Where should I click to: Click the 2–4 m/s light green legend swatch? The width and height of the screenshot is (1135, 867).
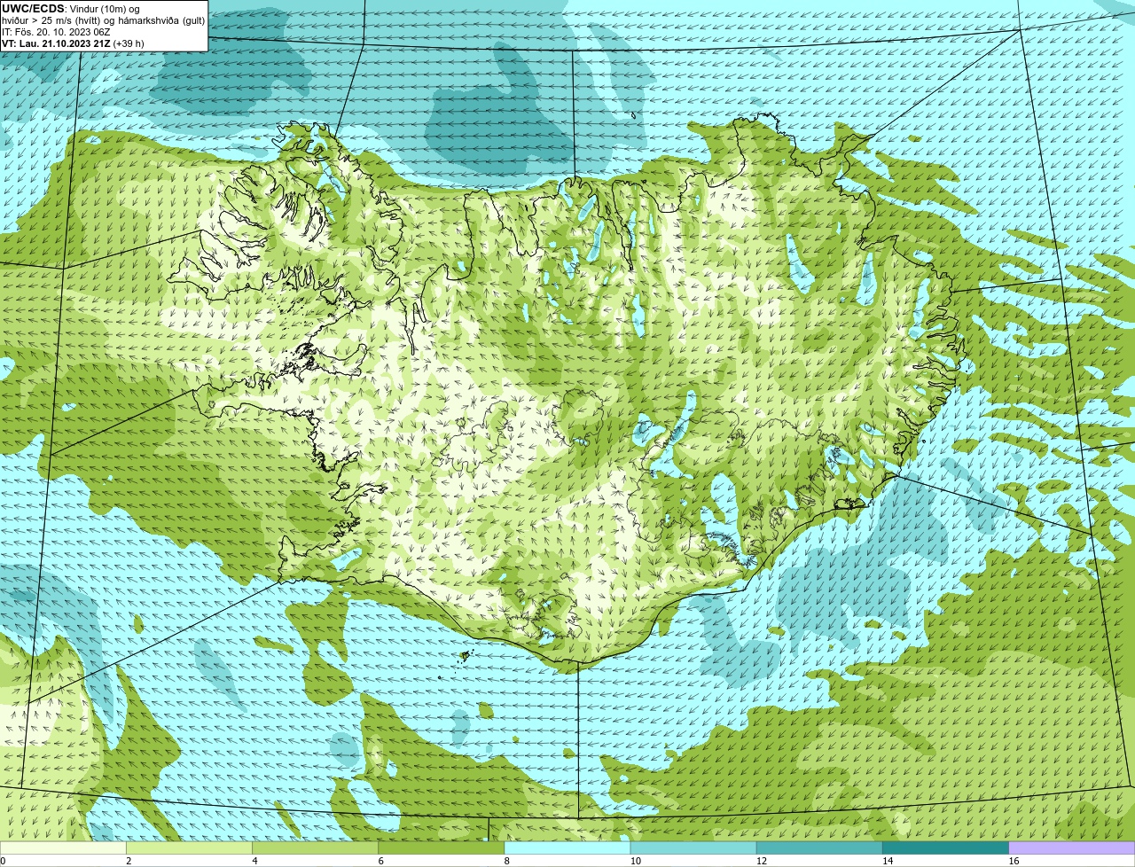point(190,847)
